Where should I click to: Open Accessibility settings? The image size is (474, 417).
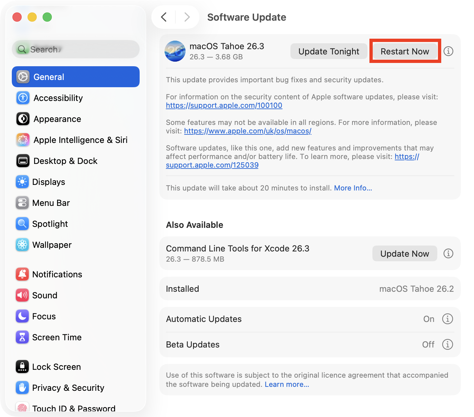(58, 98)
